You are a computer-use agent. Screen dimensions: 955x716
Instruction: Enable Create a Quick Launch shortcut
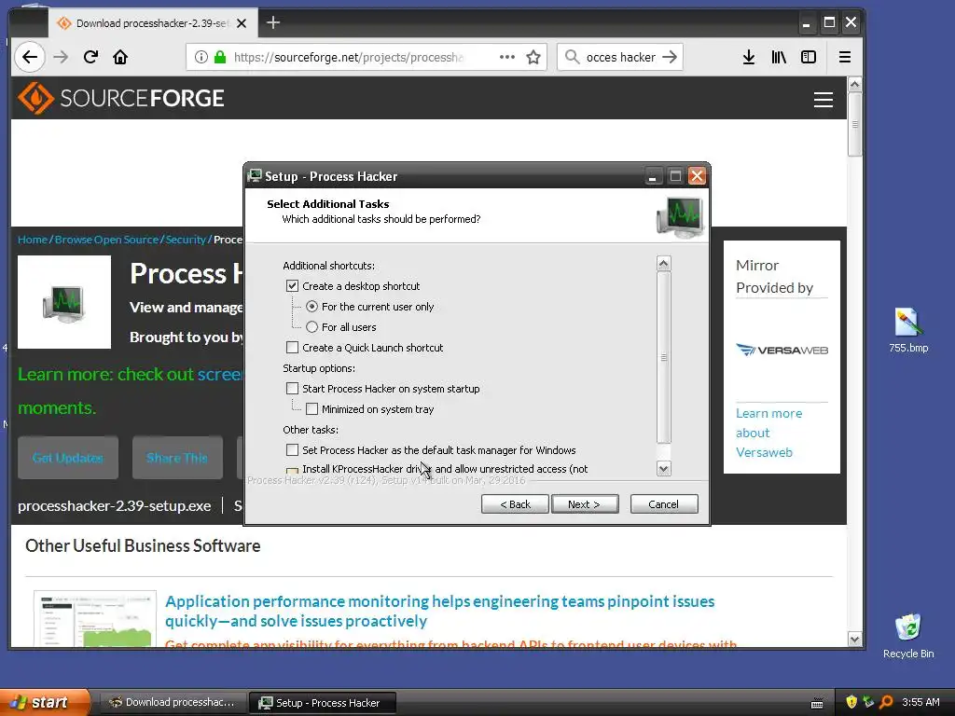(x=292, y=347)
